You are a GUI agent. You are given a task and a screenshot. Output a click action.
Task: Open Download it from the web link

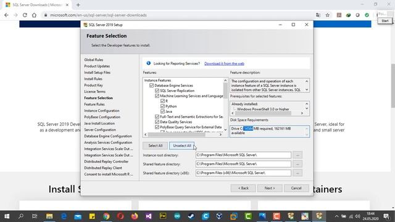point(224,64)
